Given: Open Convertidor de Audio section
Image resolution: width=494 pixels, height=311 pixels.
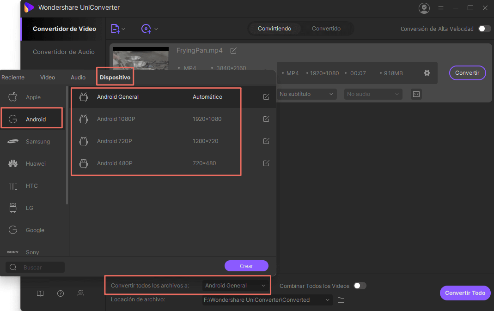Looking at the screenshot, I should (x=64, y=52).
